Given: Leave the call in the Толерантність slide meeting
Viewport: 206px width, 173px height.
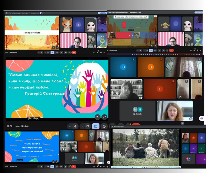Looking at the screenshot, I should click(x=74, y=52).
